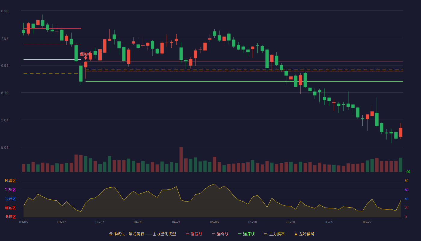This screenshot has height=241, width=421.
Task: Click the 6.94 price axis label
Action: pos(5,66)
